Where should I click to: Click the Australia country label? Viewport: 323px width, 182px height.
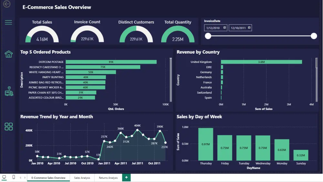206,87
